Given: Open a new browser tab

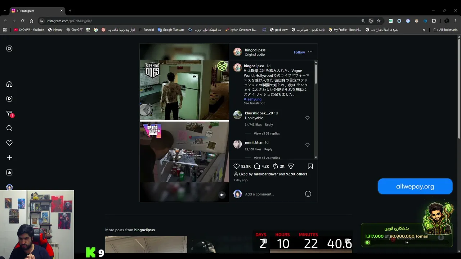Looking at the screenshot, I should [x=70, y=11].
